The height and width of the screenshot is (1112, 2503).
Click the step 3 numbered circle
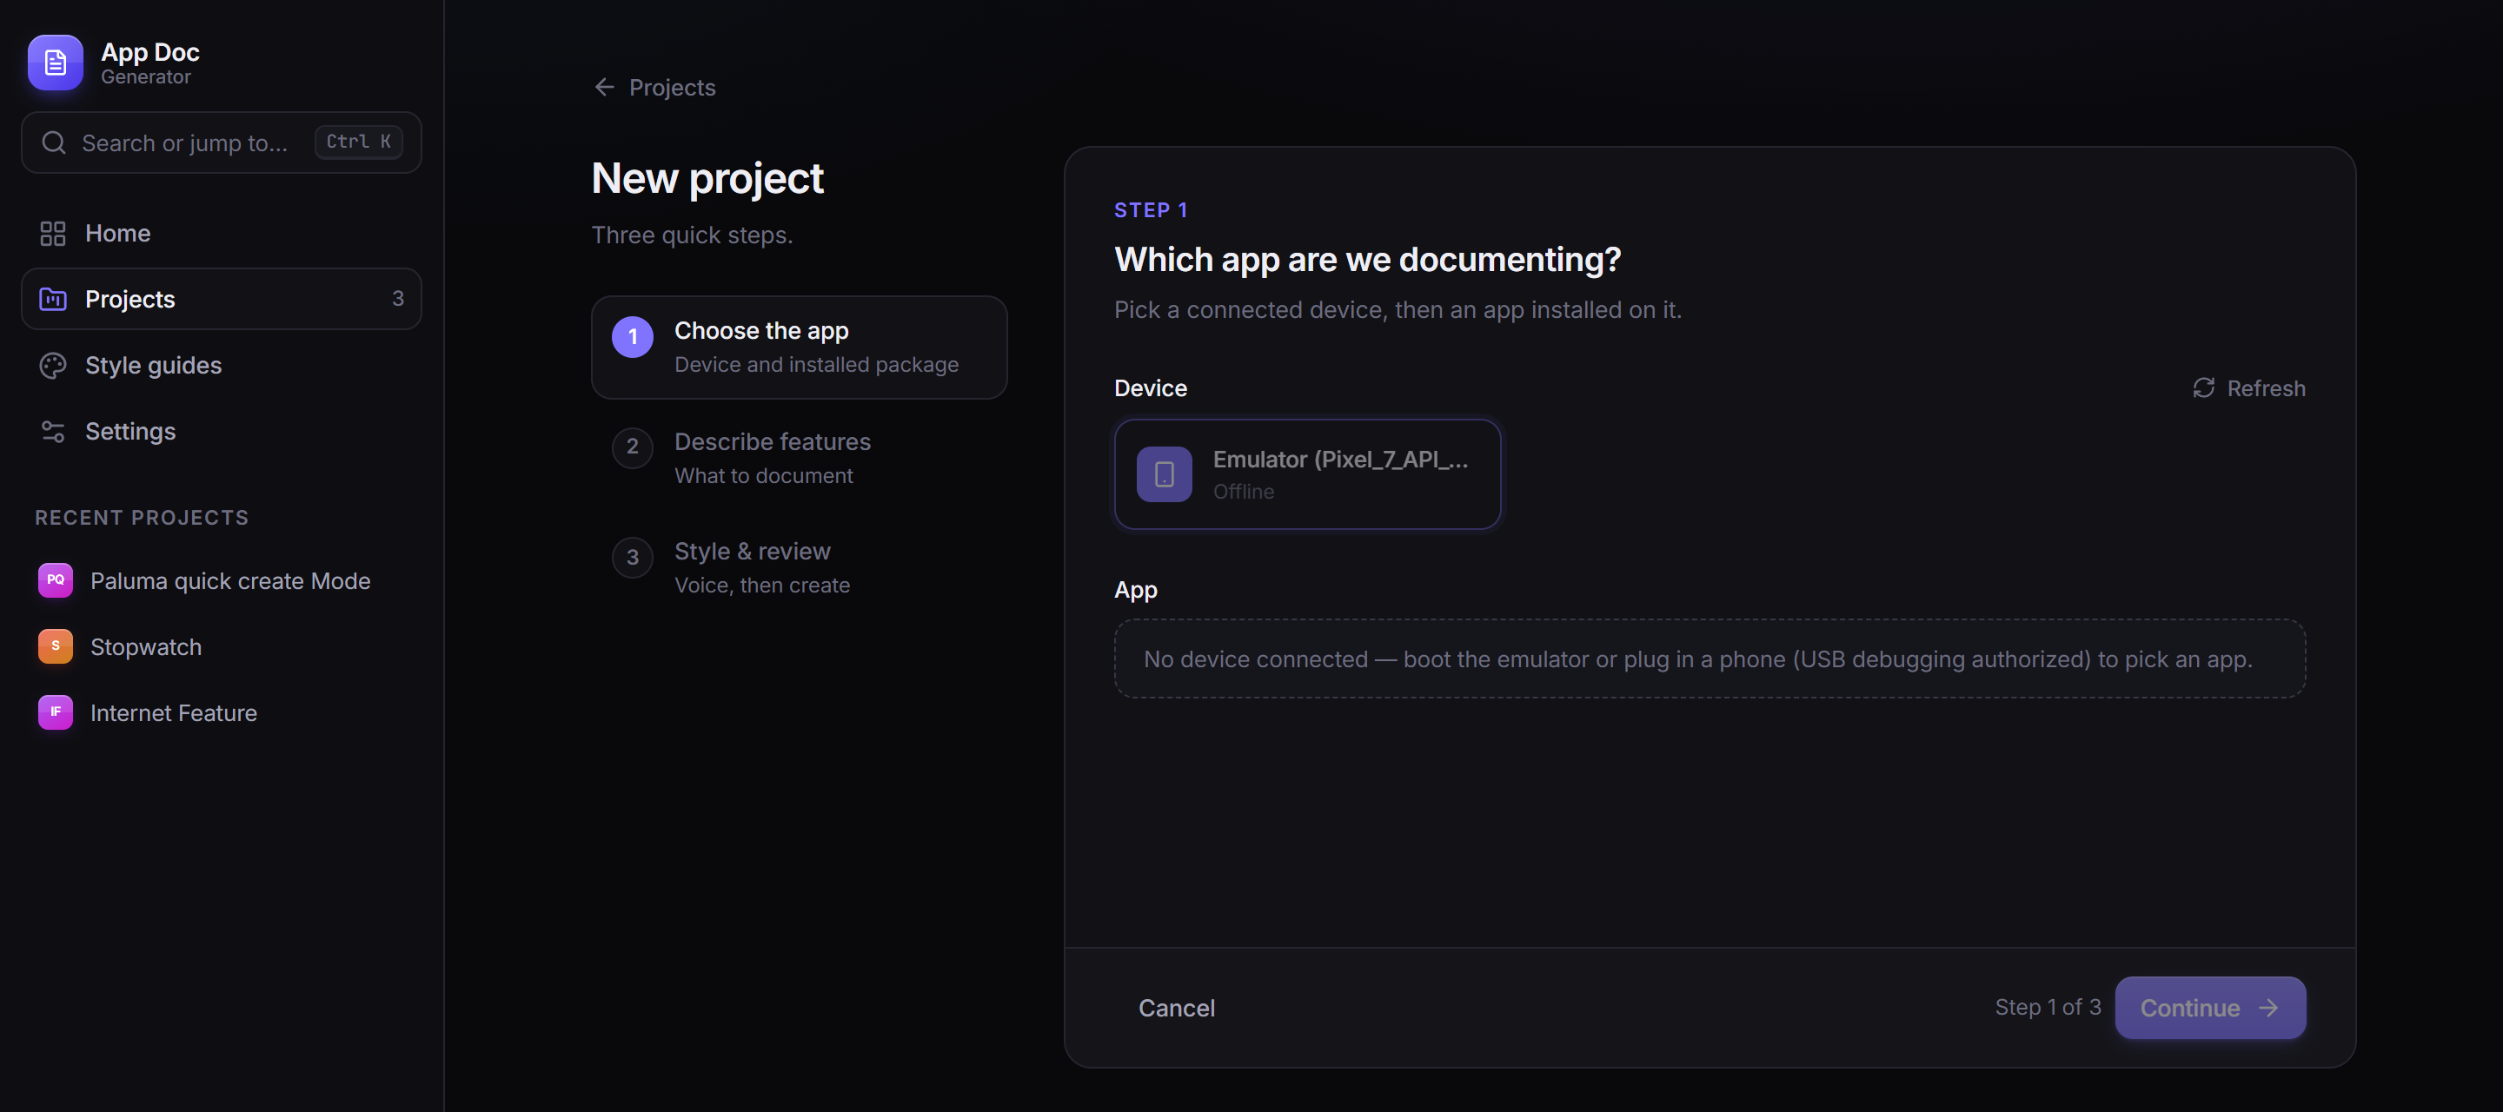pyautogui.click(x=633, y=558)
